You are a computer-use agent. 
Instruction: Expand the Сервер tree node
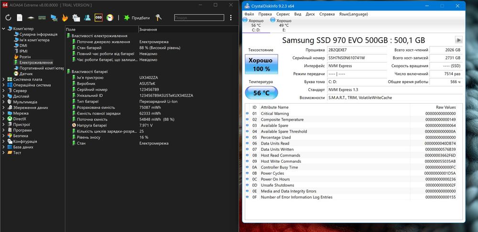pyautogui.click(x=3, y=91)
